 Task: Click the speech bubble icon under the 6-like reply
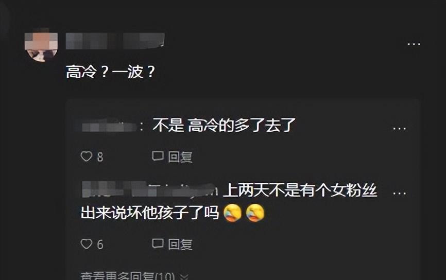tap(158, 243)
